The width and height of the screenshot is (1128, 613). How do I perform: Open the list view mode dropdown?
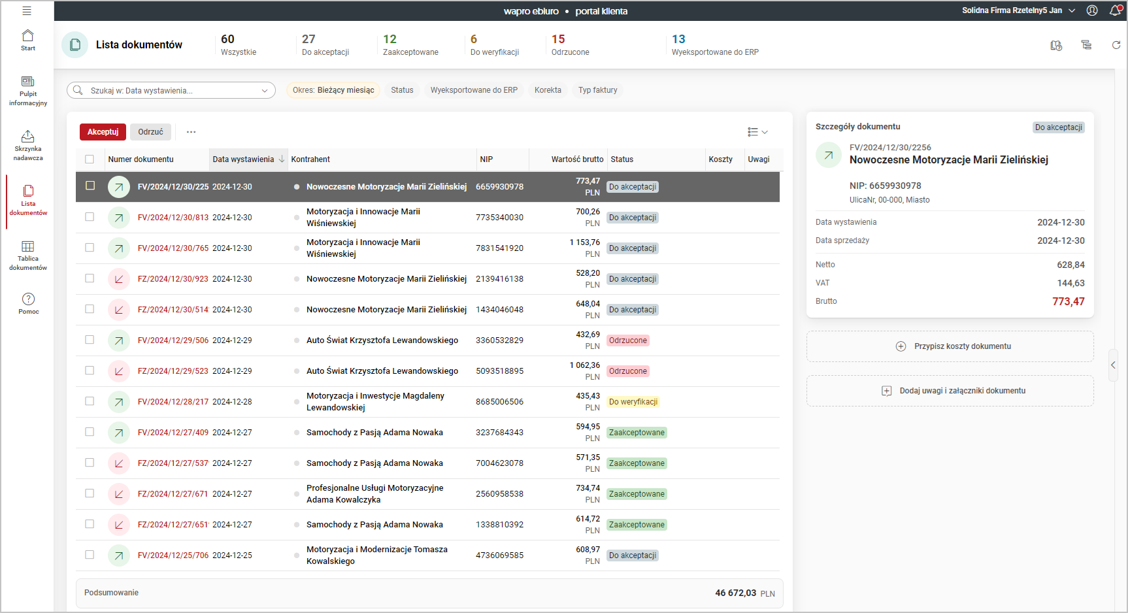point(757,132)
